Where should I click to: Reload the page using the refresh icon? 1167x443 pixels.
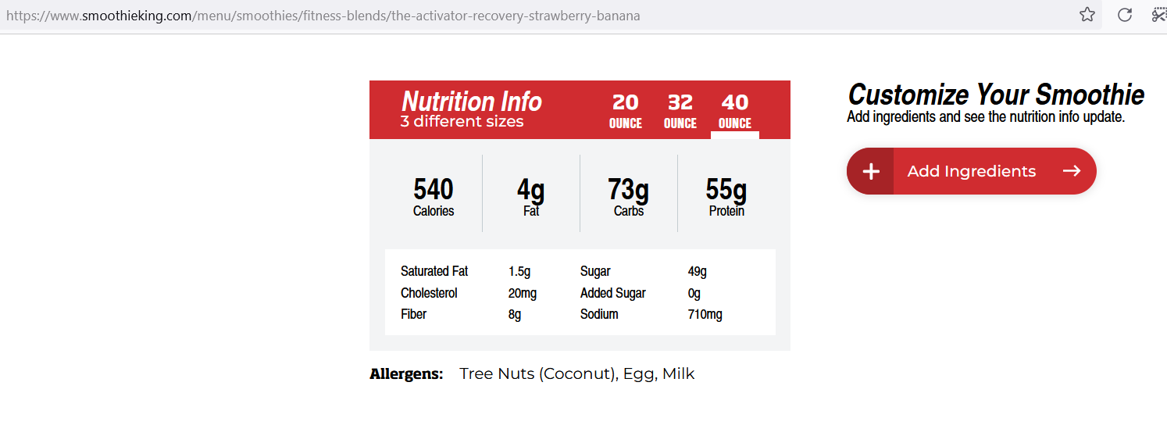point(1125,15)
